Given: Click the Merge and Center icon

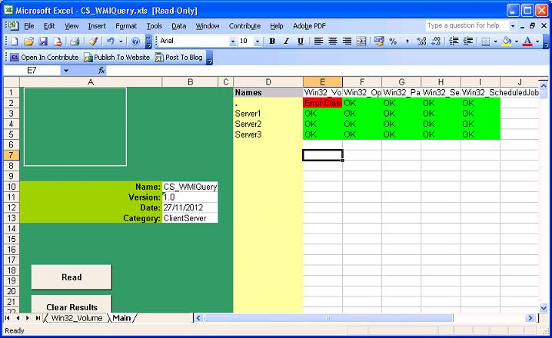Looking at the screenshot, I should 361,41.
